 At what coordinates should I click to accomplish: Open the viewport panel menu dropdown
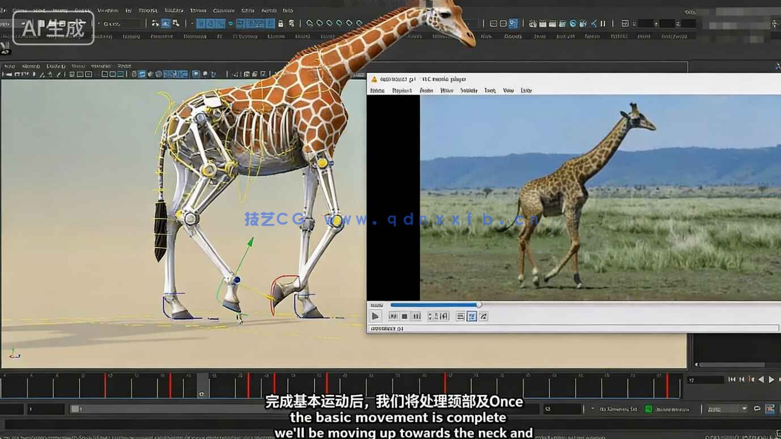[x=124, y=66]
